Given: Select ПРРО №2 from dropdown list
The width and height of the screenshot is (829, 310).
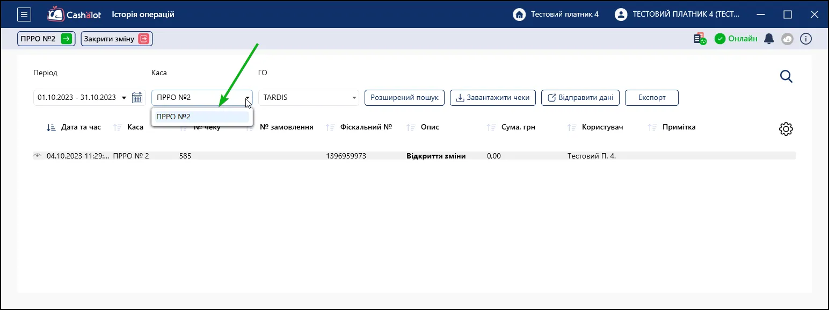Looking at the screenshot, I should tap(202, 117).
